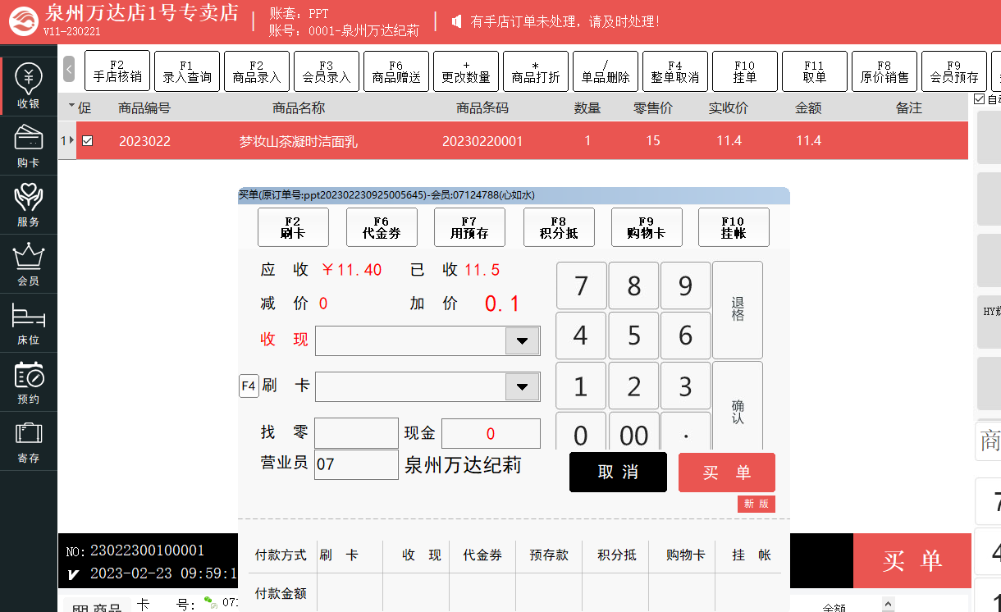Screen dimensions: 1001x612
Task: Open the 刷卡 card type dropdown
Action: 522,386
